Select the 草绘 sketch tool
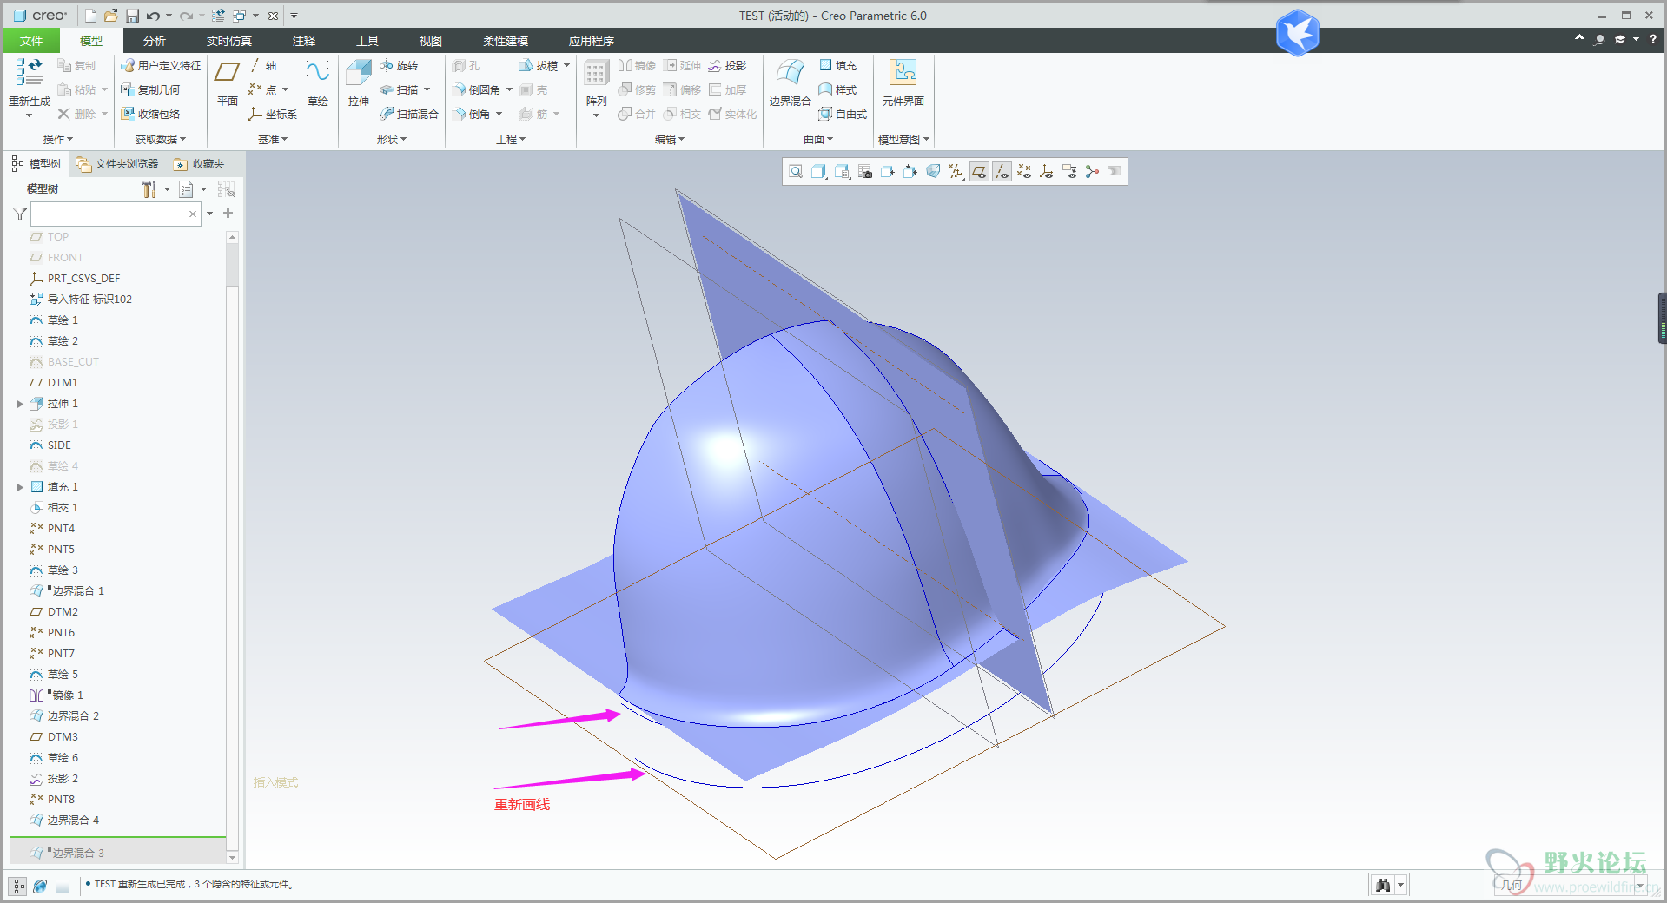1667x903 pixels. [x=318, y=83]
